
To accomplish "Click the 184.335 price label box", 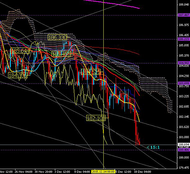I will [18, 75].
